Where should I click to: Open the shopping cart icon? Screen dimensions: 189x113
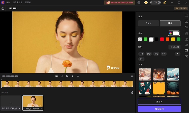point(146,3)
